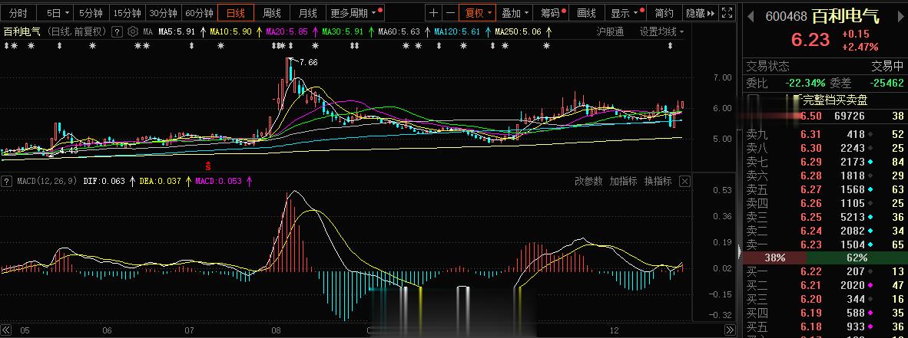908x338 pixels.
Task: Click 换指标 to change the indicator
Action: [658, 182]
